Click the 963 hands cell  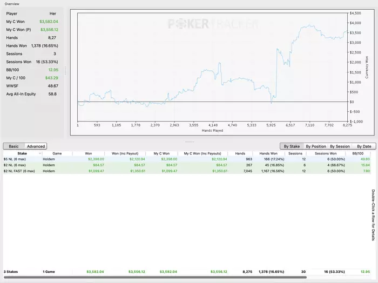(249, 159)
